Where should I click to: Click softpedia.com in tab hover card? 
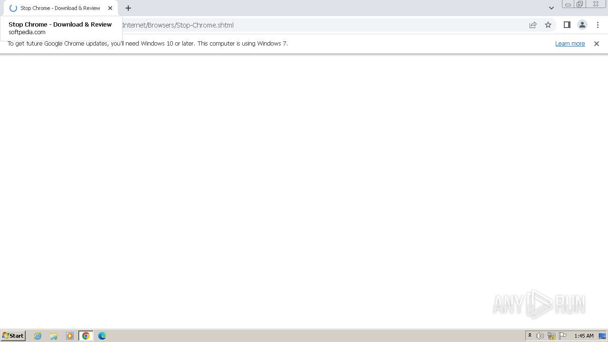[x=27, y=32]
